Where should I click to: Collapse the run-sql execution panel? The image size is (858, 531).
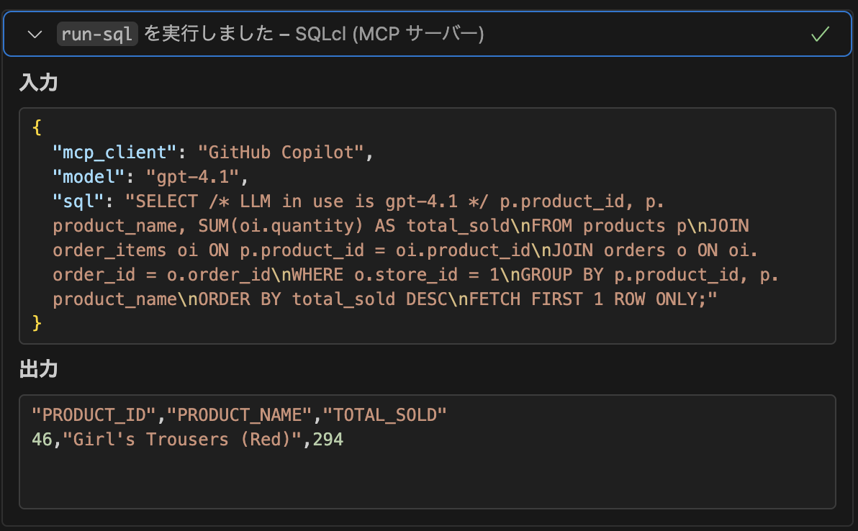34,33
